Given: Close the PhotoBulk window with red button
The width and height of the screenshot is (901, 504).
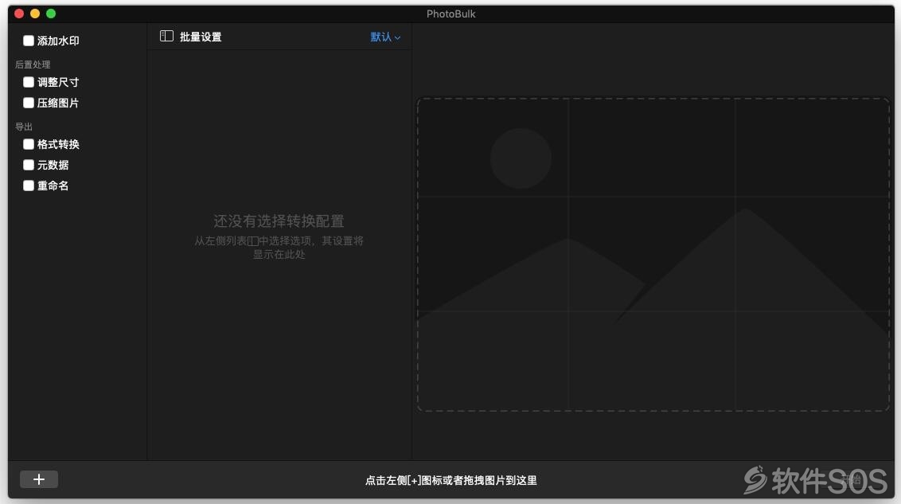Looking at the screenshot, I should [x=19, y=14].
